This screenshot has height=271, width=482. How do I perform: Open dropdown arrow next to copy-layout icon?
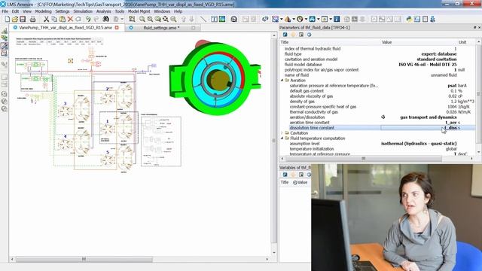[122, 19]
